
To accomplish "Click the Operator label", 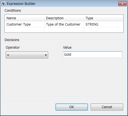I will click(13, 48).
